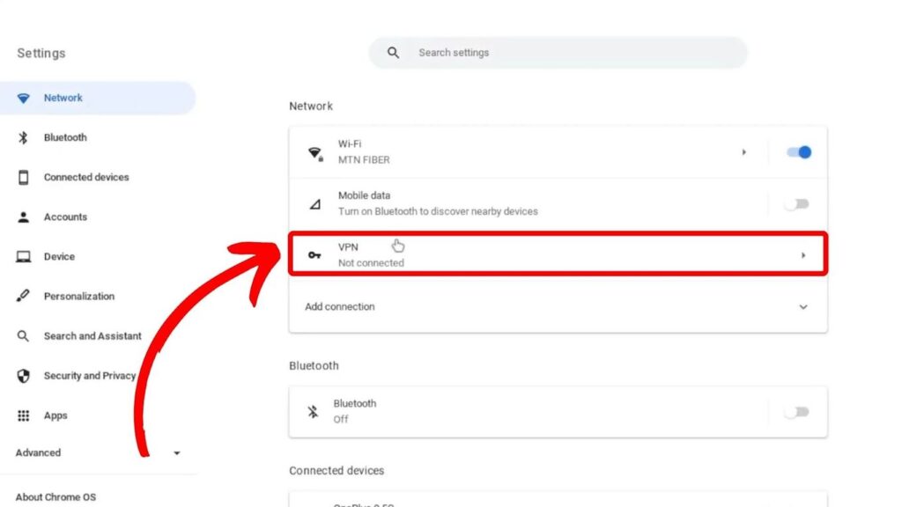Click the Advanced label in sidebar
902x507 pixels.
click(x=38, y=453)
